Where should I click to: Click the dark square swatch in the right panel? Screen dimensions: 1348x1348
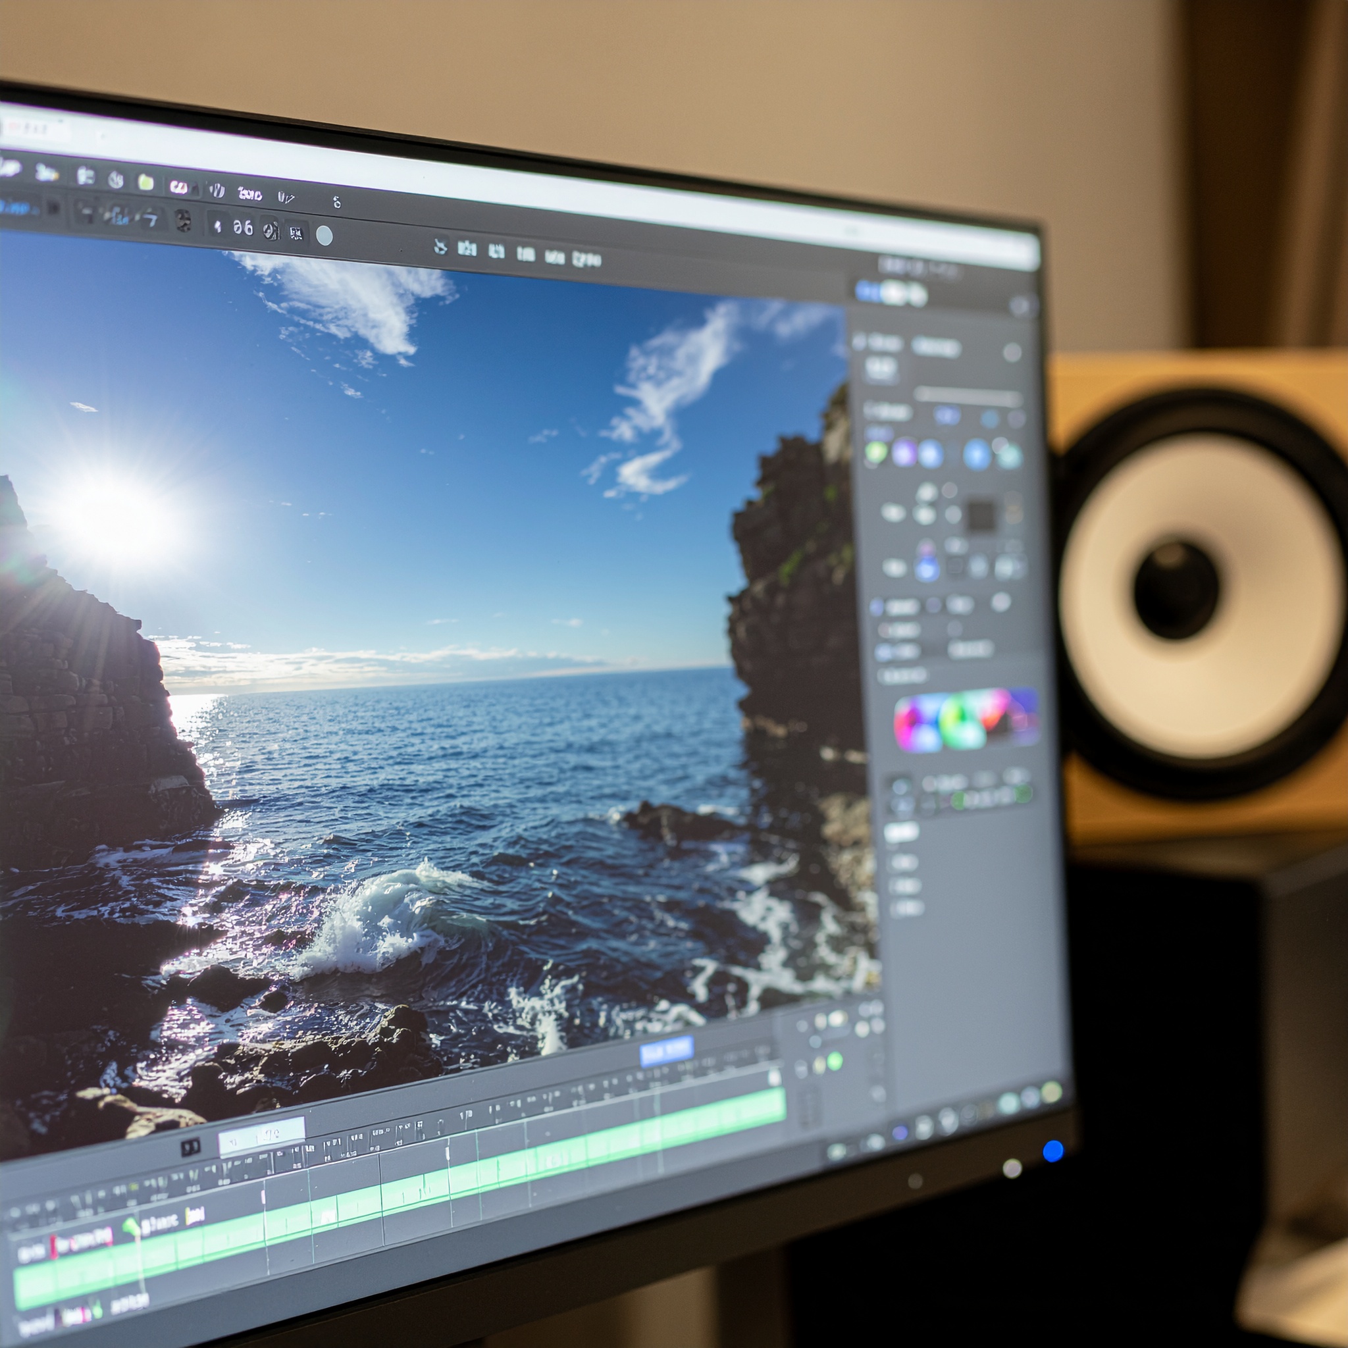pos(981,515)
